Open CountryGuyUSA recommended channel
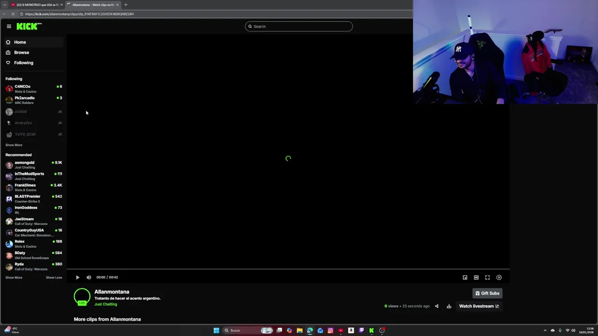The height and width of the screenshot is (336, 598). point(33,232)
